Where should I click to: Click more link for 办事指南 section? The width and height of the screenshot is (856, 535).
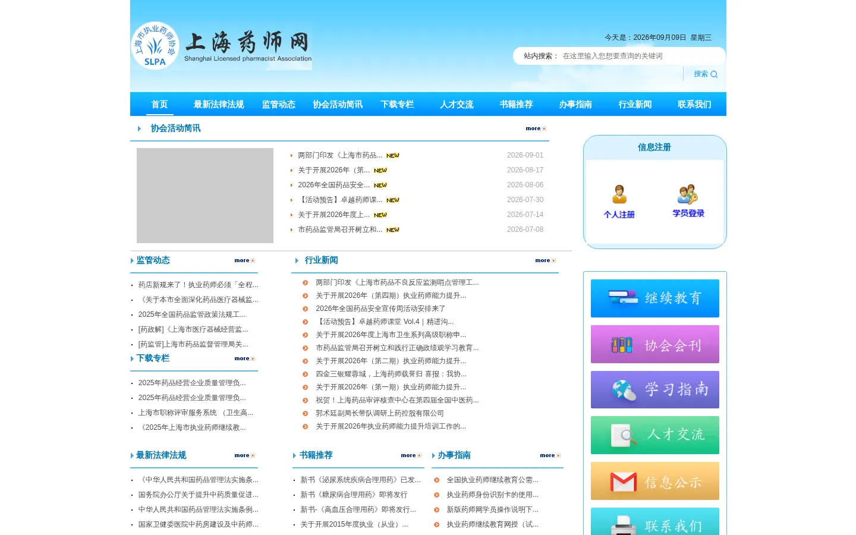(x=550, y=455)
